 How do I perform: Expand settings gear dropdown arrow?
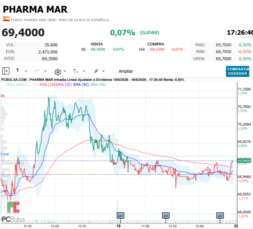point(65,71)
